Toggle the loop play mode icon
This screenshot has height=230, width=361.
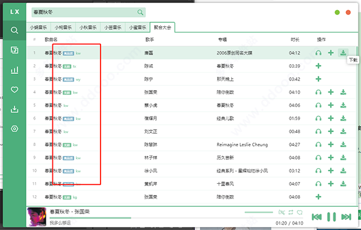291,212
